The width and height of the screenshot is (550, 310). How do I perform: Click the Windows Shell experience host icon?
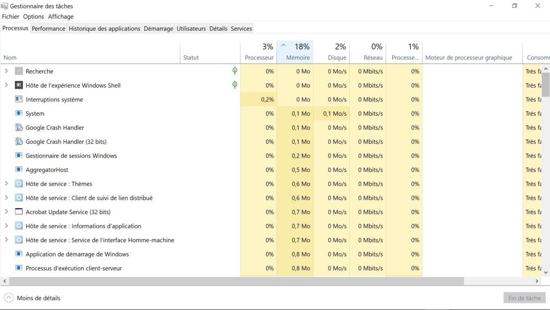[x=19, y=85]
